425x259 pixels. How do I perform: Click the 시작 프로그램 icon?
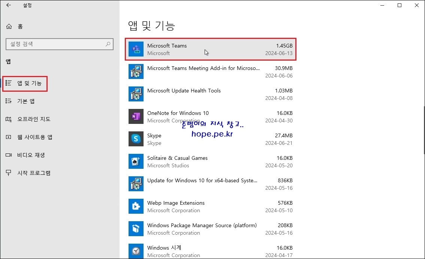pyautogui.click(x=9, y=173)
